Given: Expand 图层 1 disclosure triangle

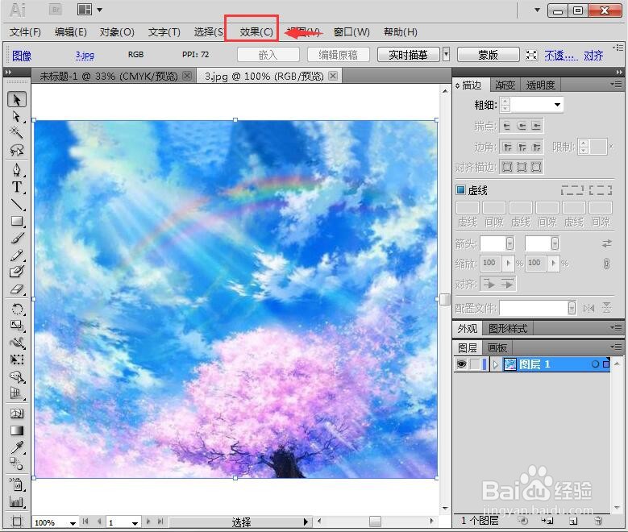Looking at the screenshot, I should (x=496, y=364).
